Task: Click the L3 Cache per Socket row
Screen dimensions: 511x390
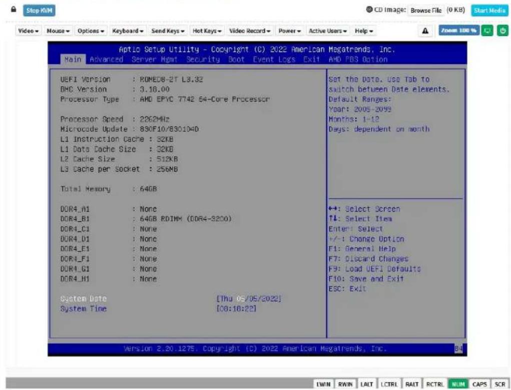Action: [x=119, y=169]
